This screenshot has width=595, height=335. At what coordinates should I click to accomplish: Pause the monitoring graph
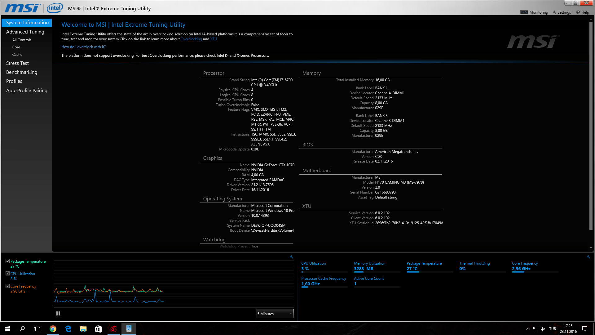point(58,314)
